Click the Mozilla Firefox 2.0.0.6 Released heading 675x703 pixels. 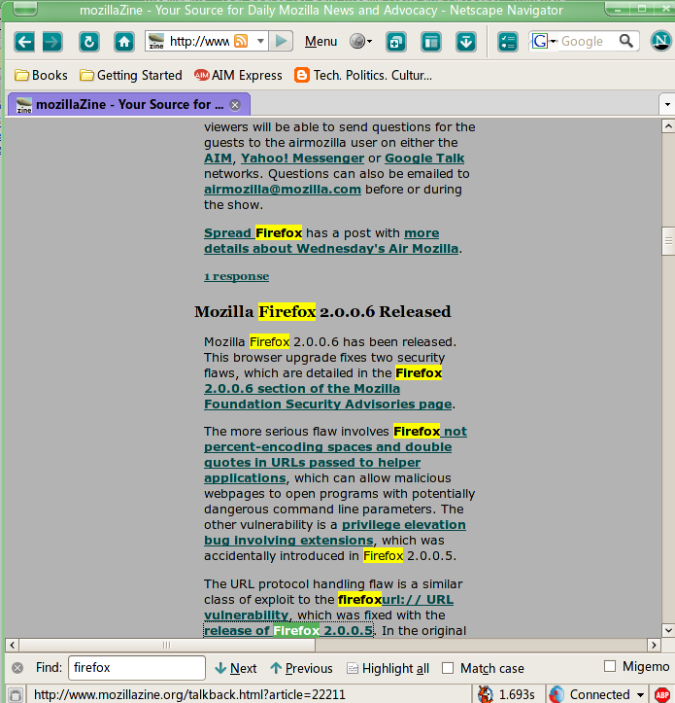tap(322, 311)
